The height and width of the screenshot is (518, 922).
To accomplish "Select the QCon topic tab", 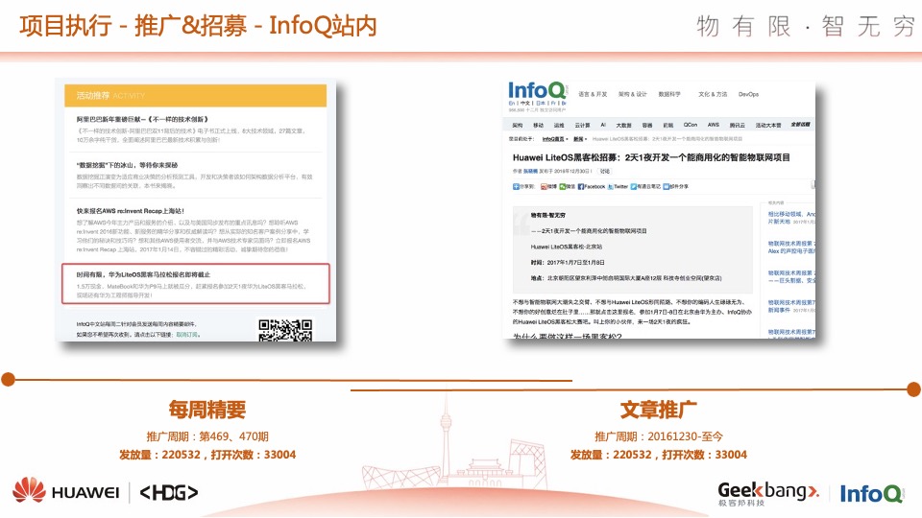I will [691, 125].
